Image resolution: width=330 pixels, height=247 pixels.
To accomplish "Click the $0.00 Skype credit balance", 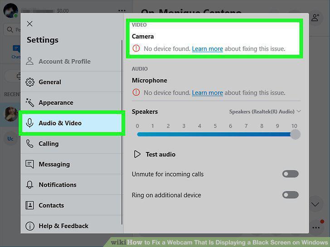I will point(63,11).
